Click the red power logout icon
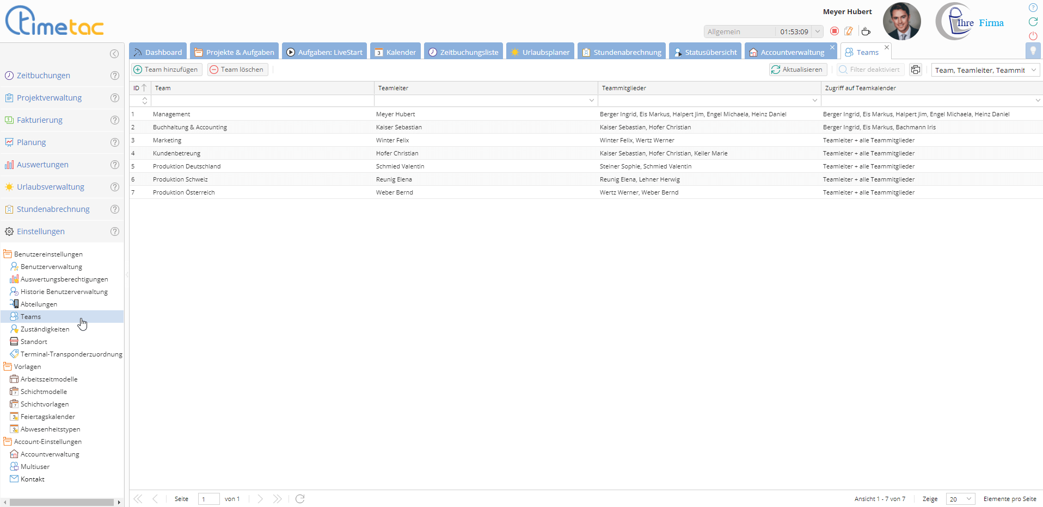 tap(1033, 36)
